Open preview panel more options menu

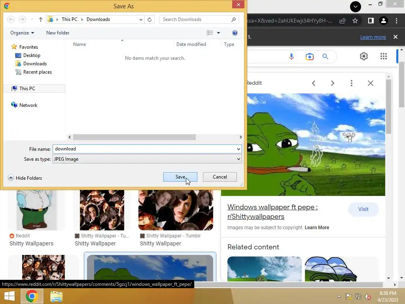click(x=351, y=83)
